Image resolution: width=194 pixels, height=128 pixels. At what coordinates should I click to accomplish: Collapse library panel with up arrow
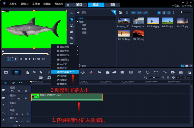72,13
